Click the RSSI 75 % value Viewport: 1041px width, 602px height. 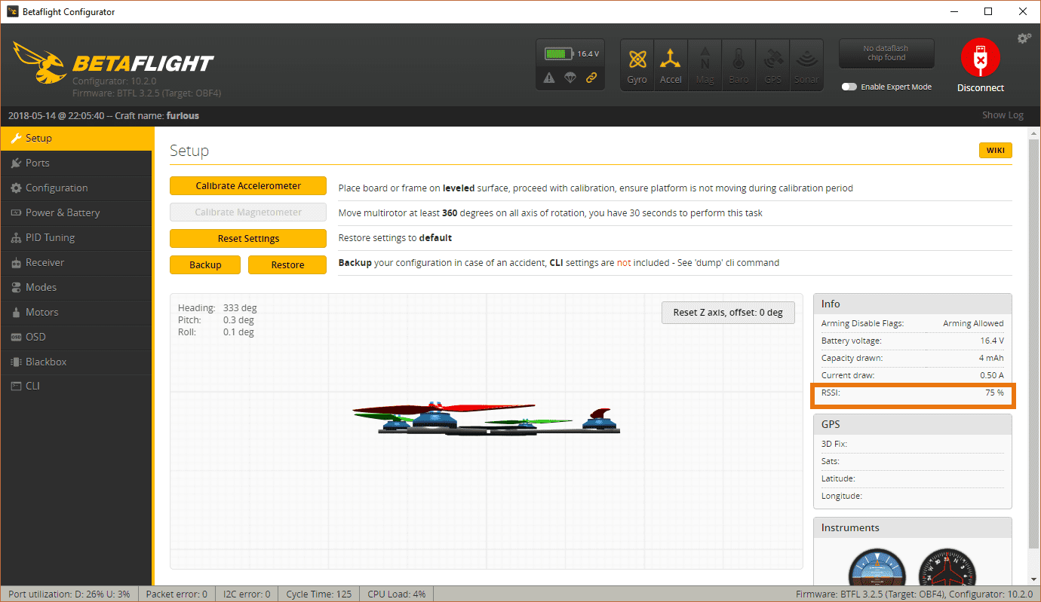(994, 393)
